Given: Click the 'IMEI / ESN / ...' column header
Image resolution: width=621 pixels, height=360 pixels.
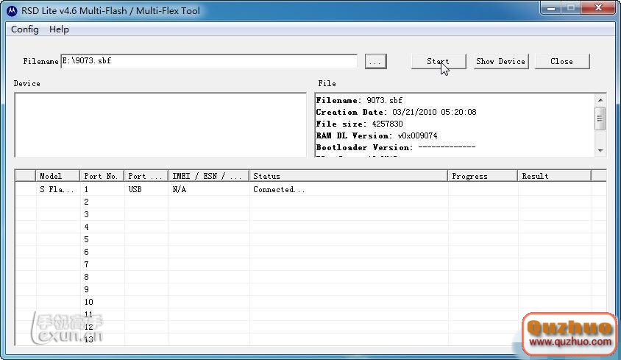Looking at the screenshot, I should pyautogui.click(x=209, y=176).
